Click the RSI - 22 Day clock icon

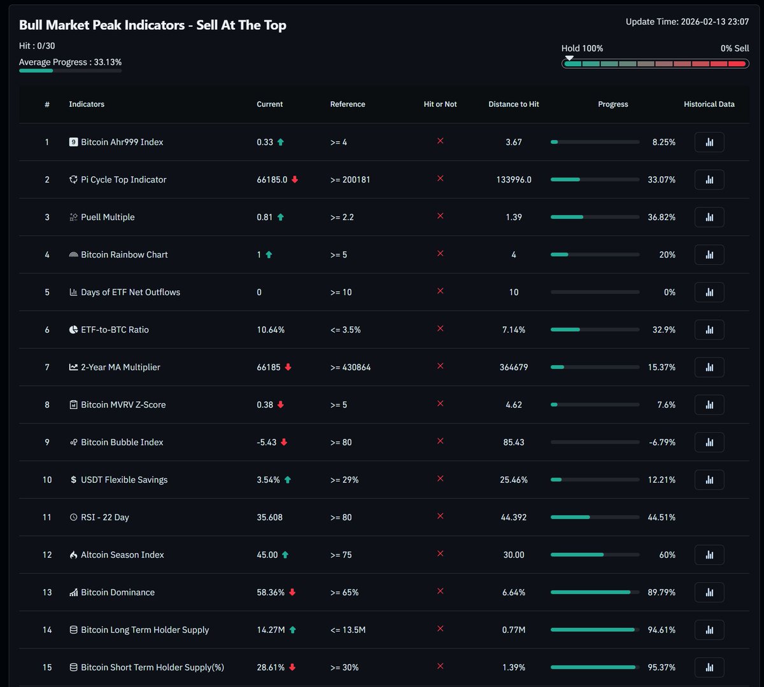[x=73, y=517]
